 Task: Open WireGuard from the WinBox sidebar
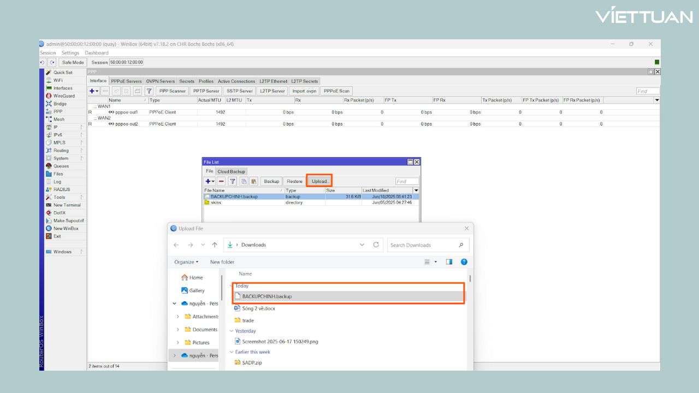tap(63, 96)
